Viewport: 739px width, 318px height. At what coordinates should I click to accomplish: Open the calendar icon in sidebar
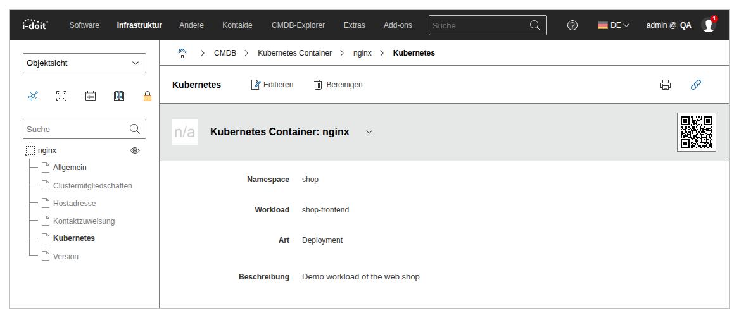[x=91, y=96]
